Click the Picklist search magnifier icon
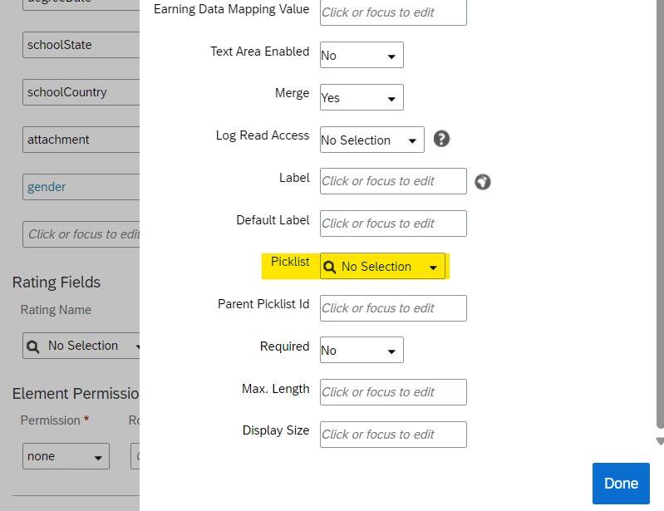The image size is (664, 511). [x=329, y=267]
